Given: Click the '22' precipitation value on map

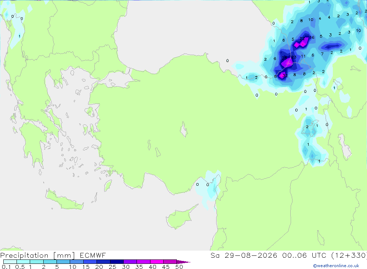Looking at the screenshot, I should pos(302,39).
